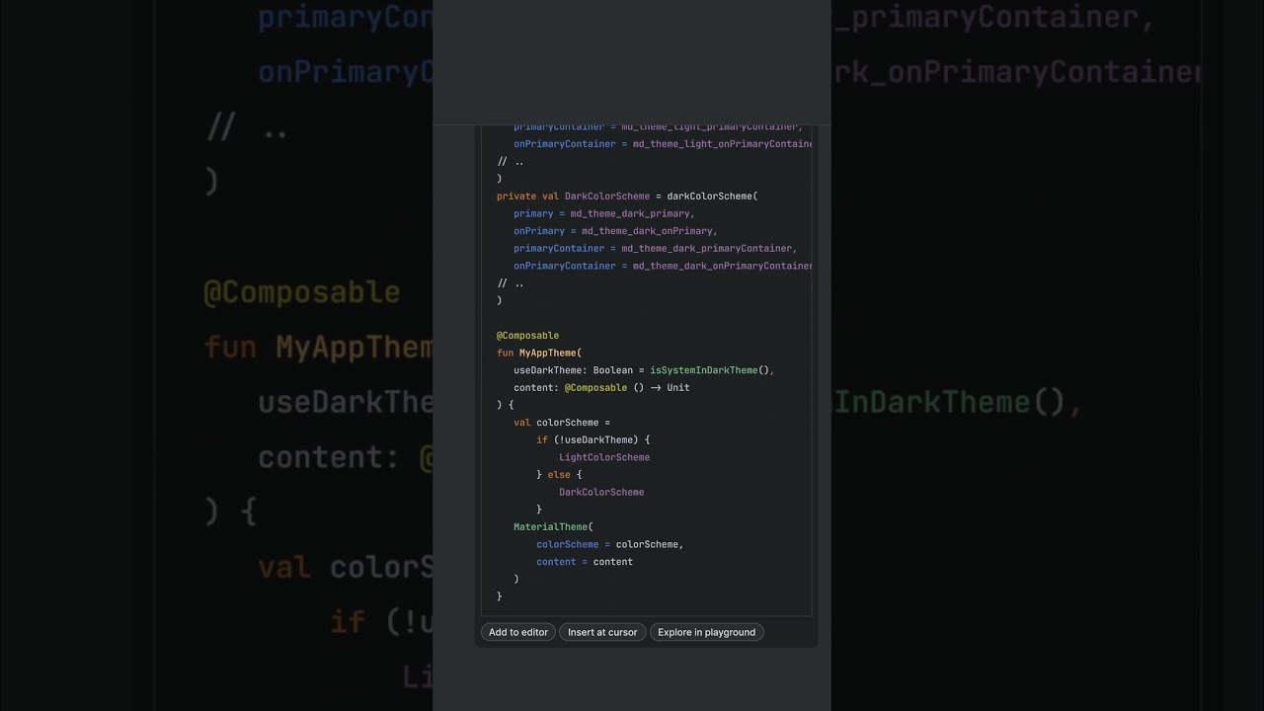Click colorScheme = colorScheme, line

(x=610, y=544)
